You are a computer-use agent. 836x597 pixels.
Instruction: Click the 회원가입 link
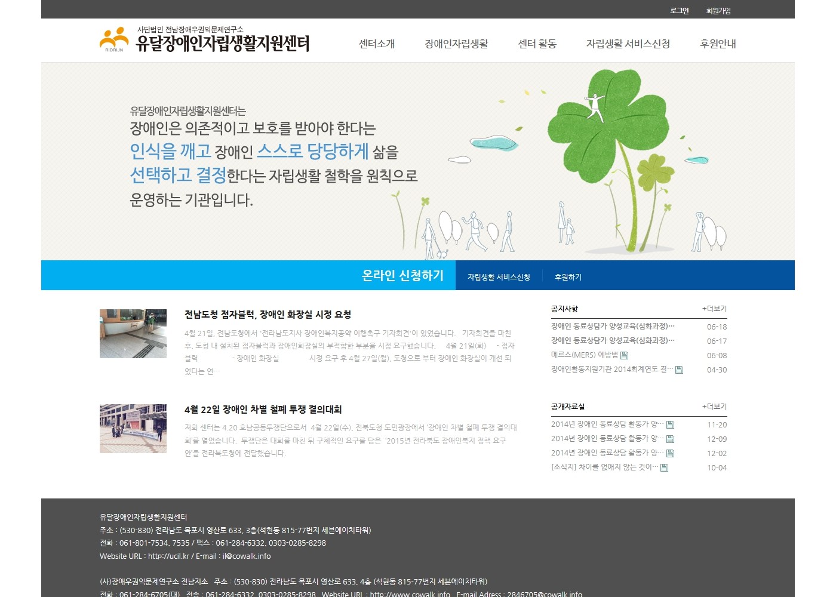[x=718, y=11]
